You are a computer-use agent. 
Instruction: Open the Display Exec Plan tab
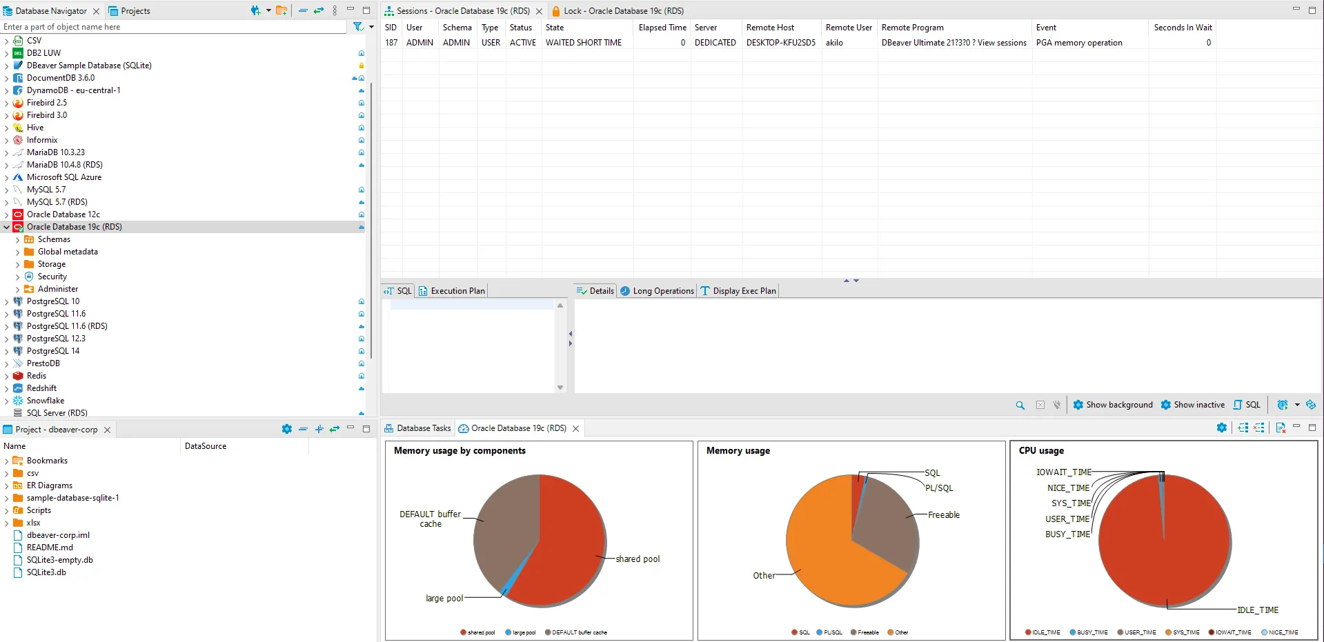(x=738, y=291)
